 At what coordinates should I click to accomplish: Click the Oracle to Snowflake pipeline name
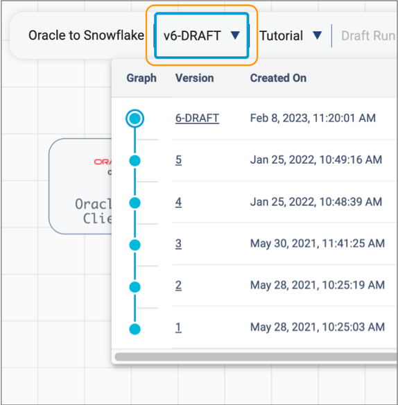(86, 35)
